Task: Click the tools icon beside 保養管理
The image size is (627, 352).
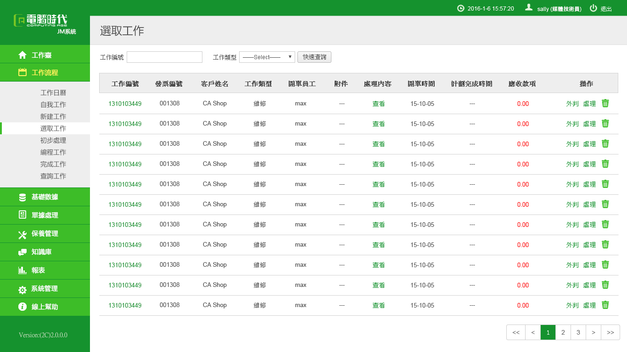Action: click(x=22, y=234)
